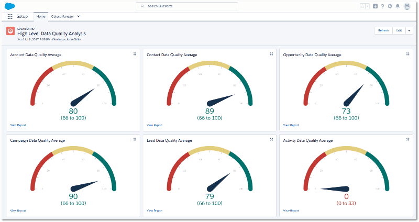This screenshot has width=419, height=222.
Task: Expand the Account Data Quality Average chart
Action: [x=135, y=54]
